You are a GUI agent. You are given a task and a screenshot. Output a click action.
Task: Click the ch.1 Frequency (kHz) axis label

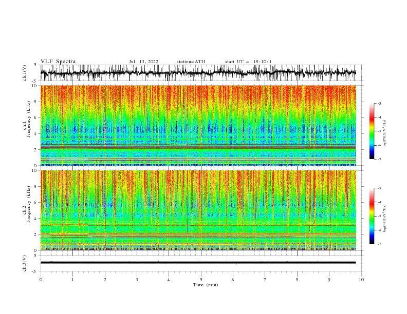(x=27, y=120)
